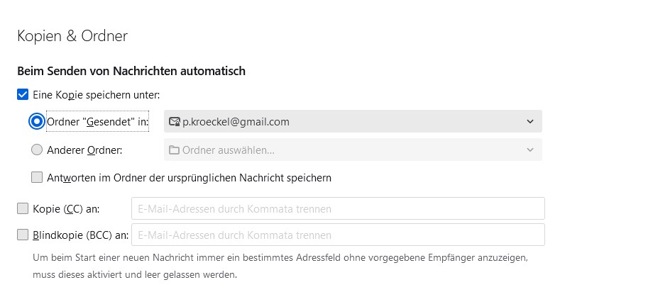Focus the Blindkopie (BCC) email address field
Screen dimensions: 653x292
tap(338, 235)
